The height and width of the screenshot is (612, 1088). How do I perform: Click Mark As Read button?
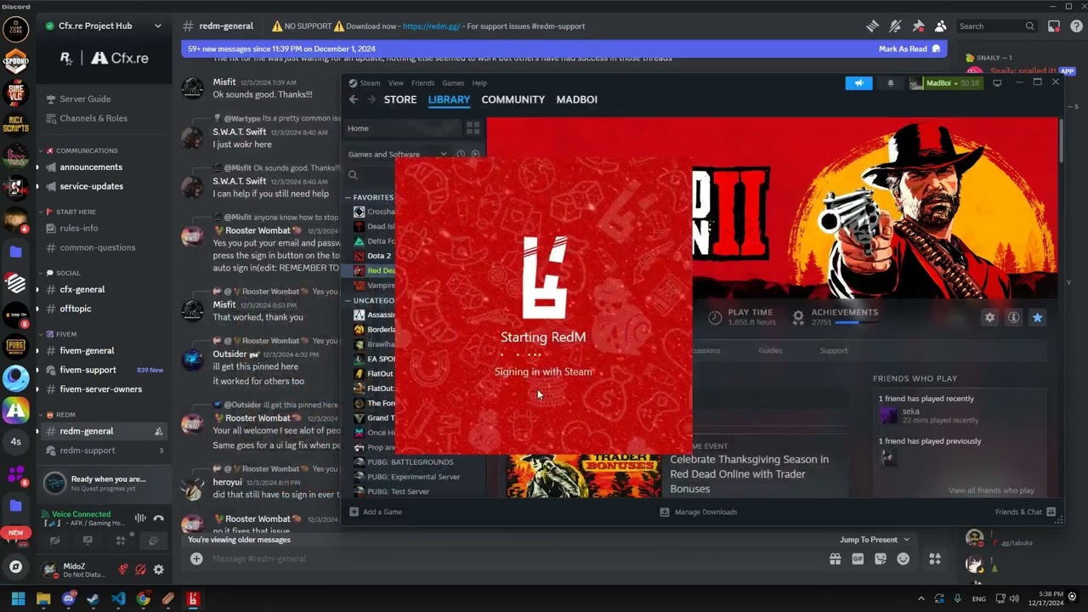(909, 49)
